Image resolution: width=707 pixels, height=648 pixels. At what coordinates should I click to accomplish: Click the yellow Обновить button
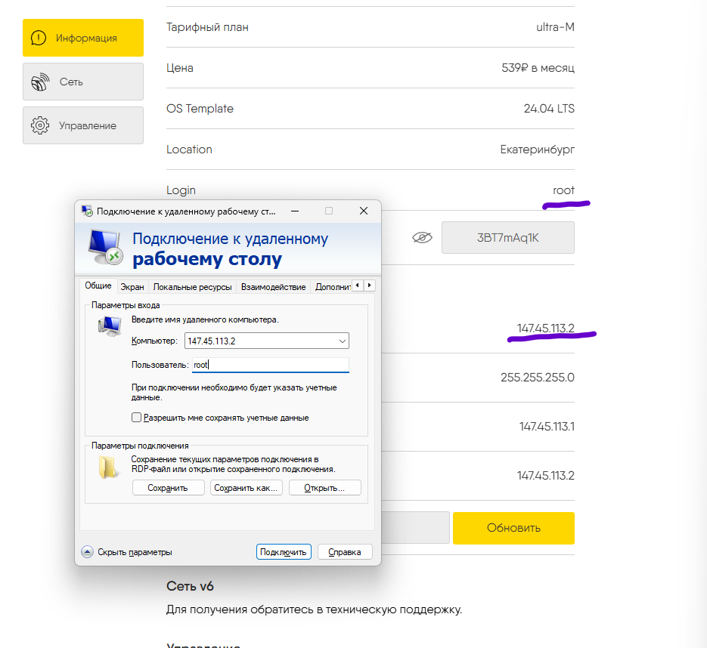513,528
